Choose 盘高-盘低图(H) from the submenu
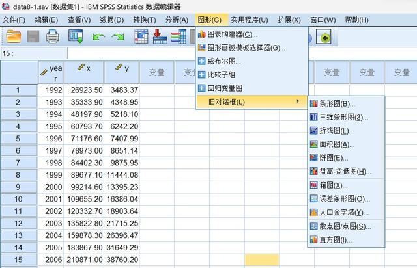This screenshot has height=268, width=417. pos(346,171)
